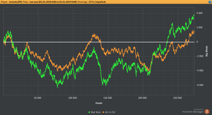The height and width of the screenshot is (115, 212).
Task: Click the '-2 000' y-axis label
Action: tap(200, 56)
